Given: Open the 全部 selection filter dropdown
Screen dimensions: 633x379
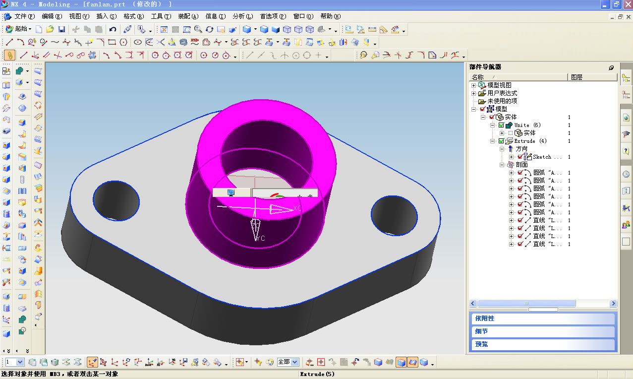Looking at the screenshot, I should (x=295, y=362).
